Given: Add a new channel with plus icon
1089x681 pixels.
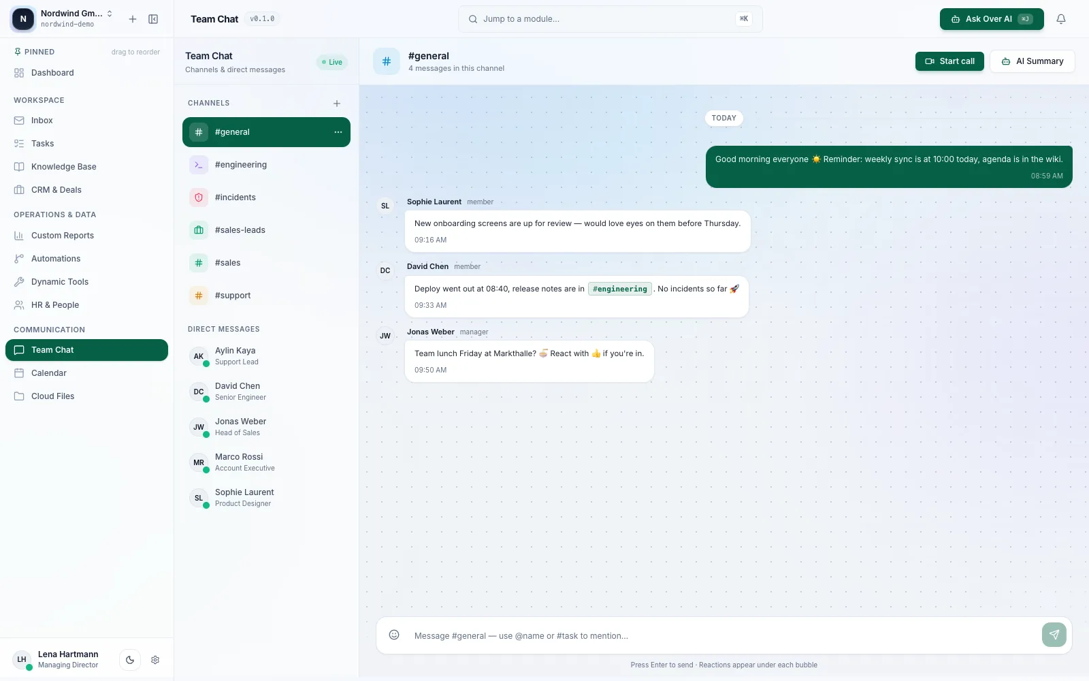Looking at the screenshot, I should 337,104.
